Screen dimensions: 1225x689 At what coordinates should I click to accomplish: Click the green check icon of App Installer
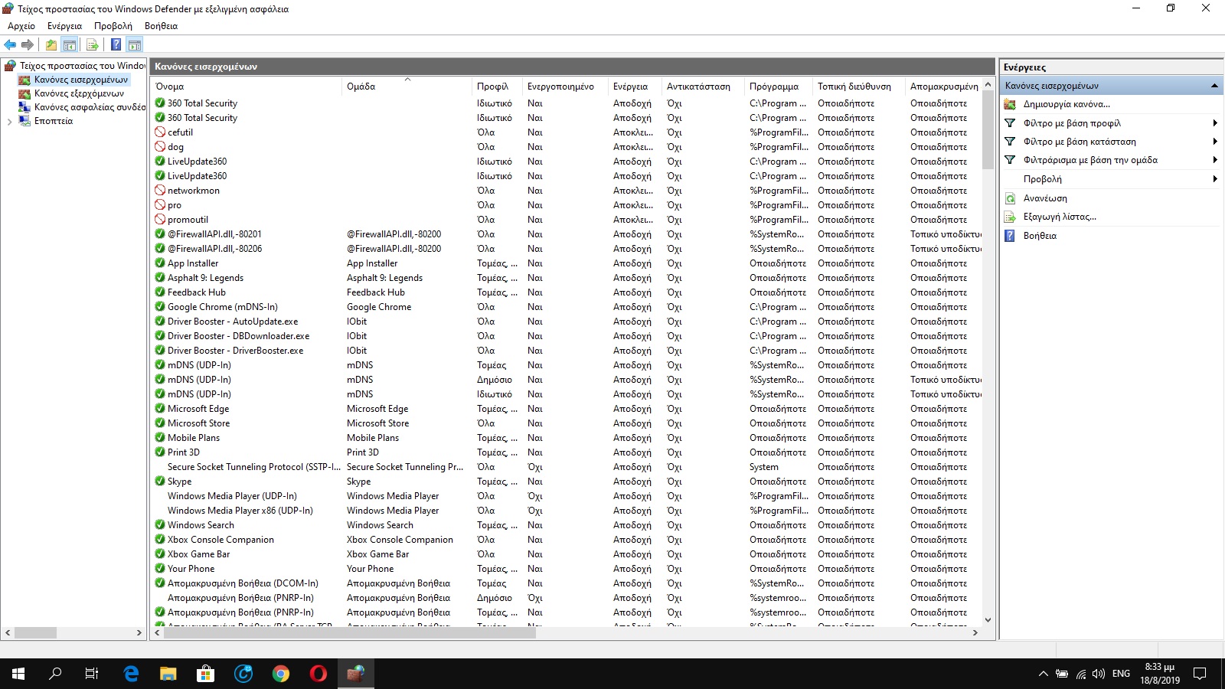[x=160, y=263]
